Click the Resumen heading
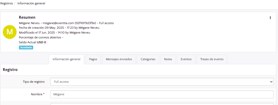The height and width of the screenshot is (105, 278). [27, 17]
